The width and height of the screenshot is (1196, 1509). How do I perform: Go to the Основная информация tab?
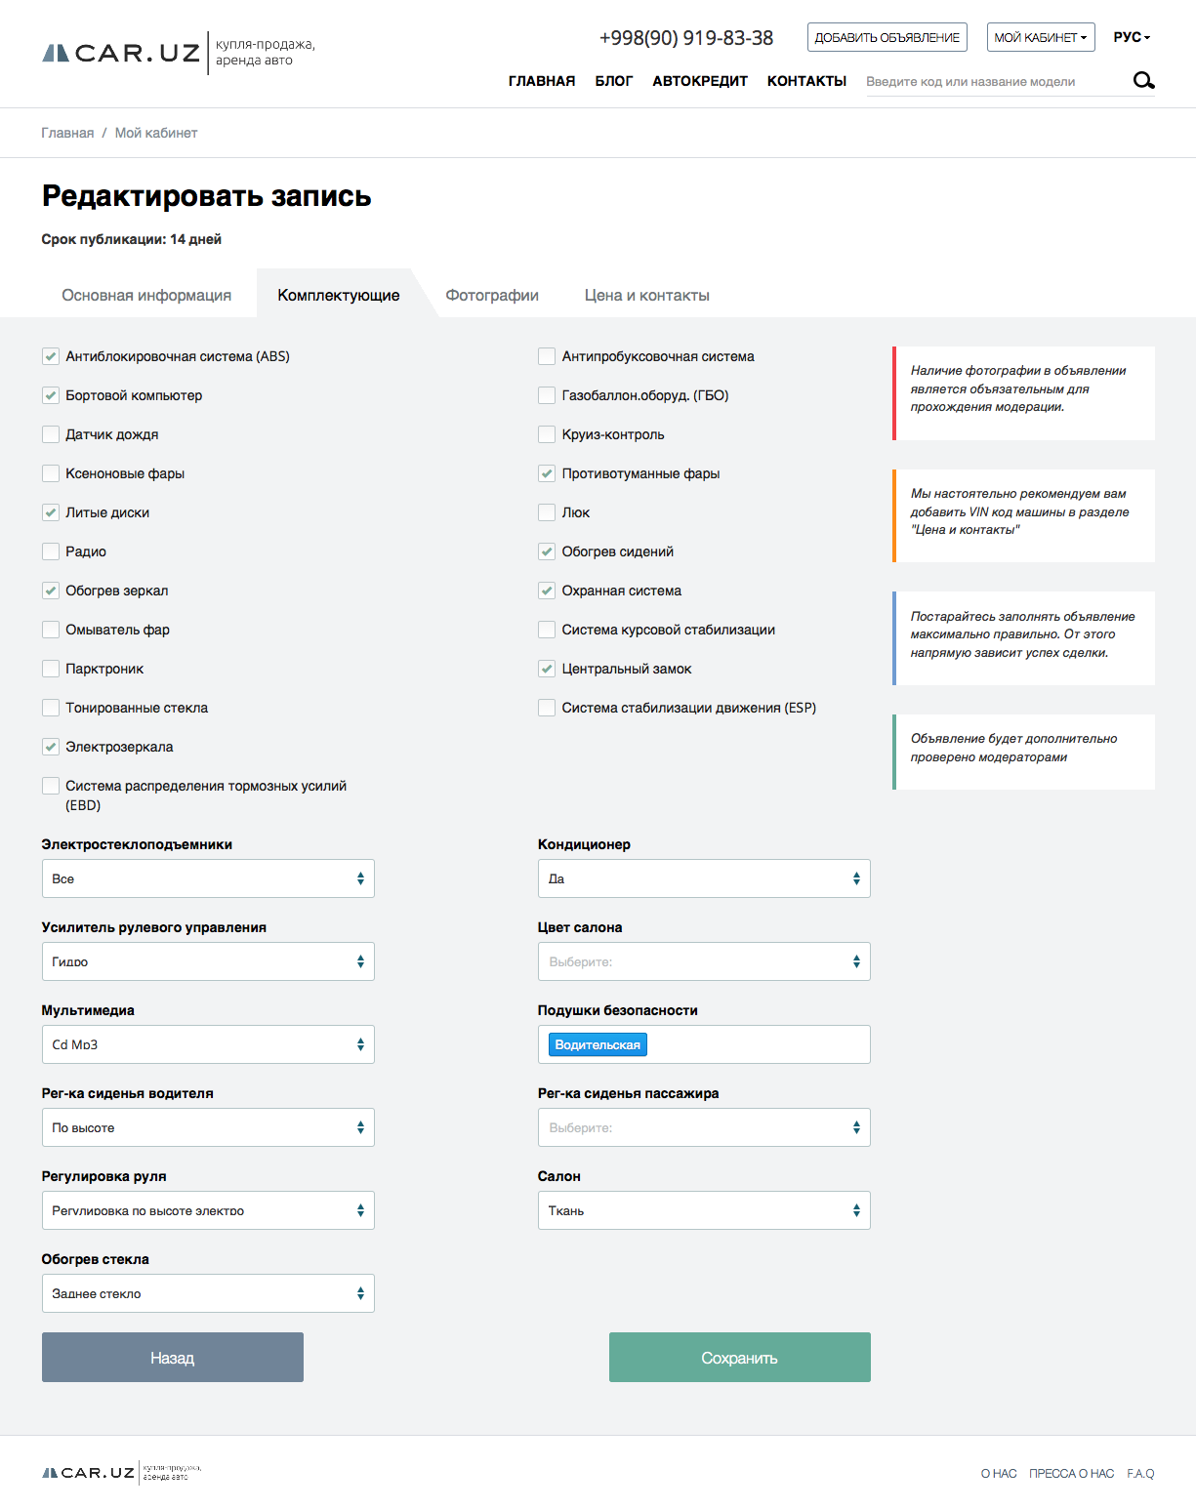pos(146,295)
